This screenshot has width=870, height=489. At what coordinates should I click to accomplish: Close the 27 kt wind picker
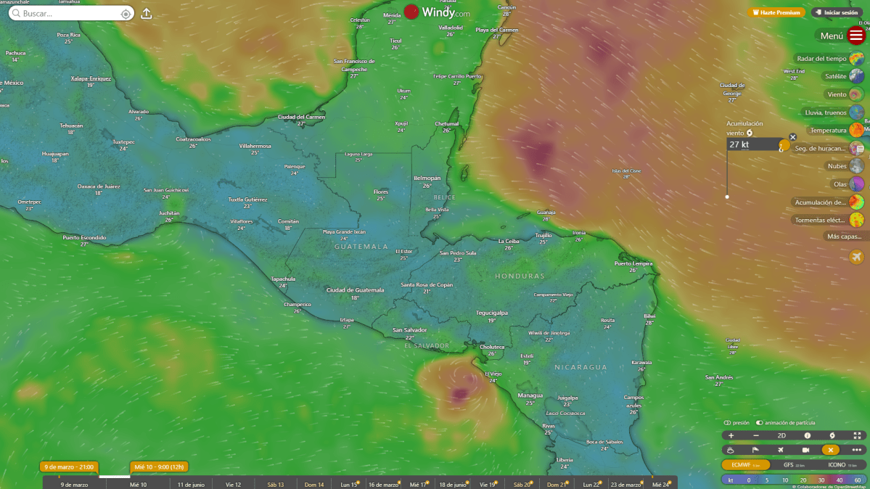(793, 137)
